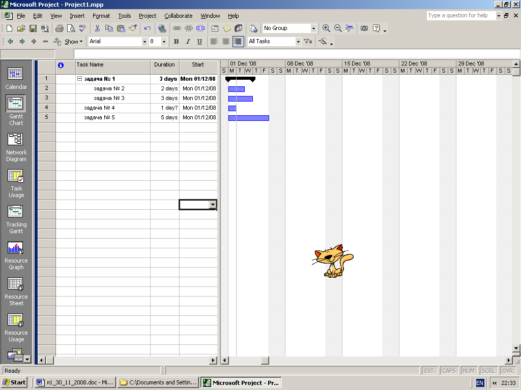
Task: Add task notes with the yellow note icon
Action: [227, 28]
